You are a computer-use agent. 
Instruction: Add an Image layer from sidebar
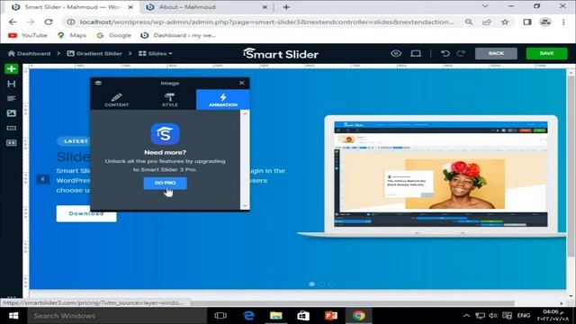coord(12,113)
